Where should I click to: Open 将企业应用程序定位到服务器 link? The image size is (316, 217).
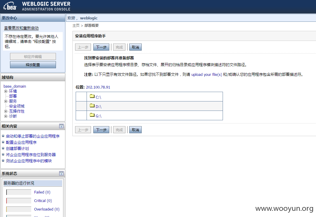[x=31, y=155]
